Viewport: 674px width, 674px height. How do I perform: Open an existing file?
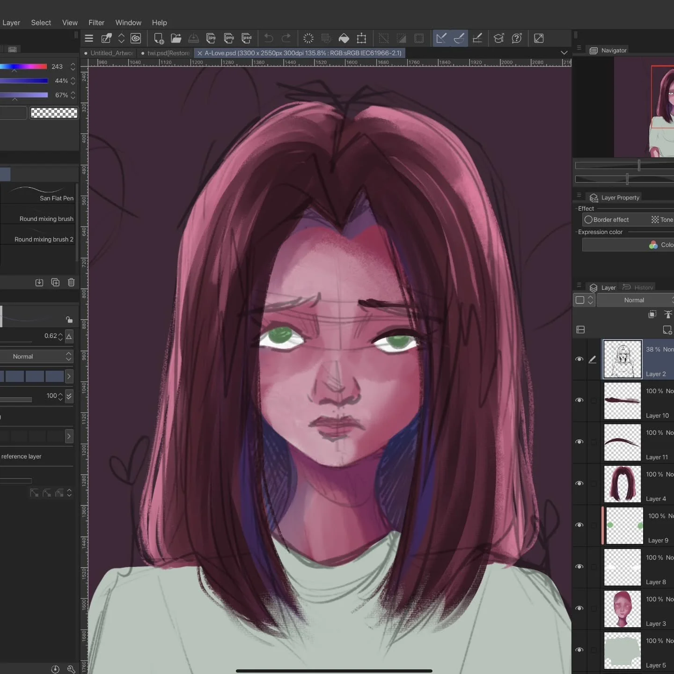tap(176, 38)
